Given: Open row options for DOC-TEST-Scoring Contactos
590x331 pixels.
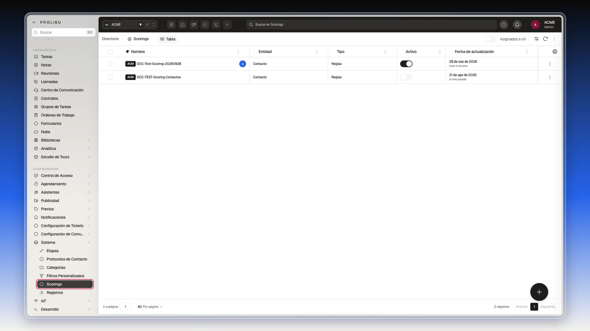Looking at the screenshot, I should click(x=550, y=77).
